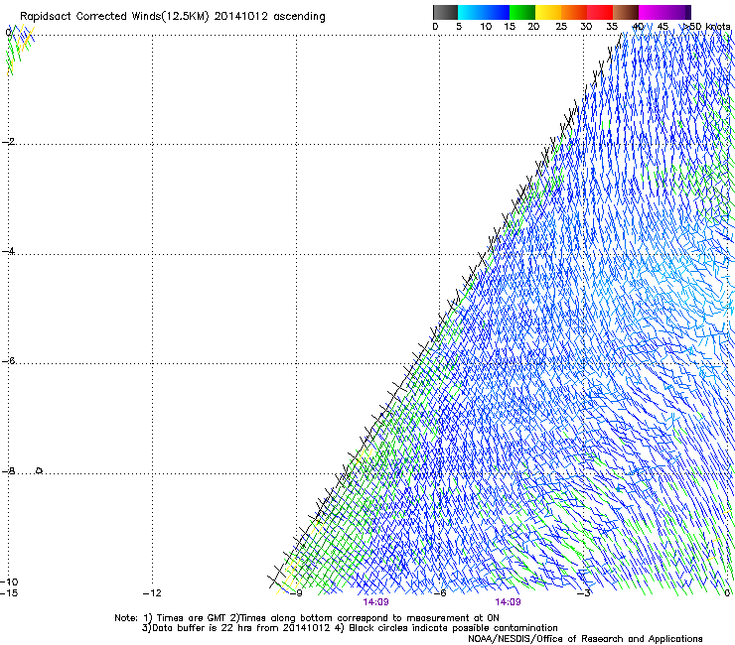The image size is (735, 645).
Task: Click the longitude axis label '-15'
Action: point(9,593)
